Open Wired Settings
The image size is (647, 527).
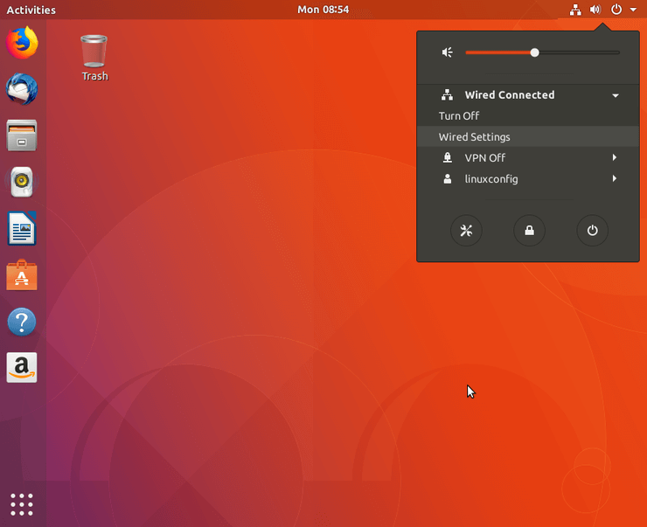tap(528, 136)
